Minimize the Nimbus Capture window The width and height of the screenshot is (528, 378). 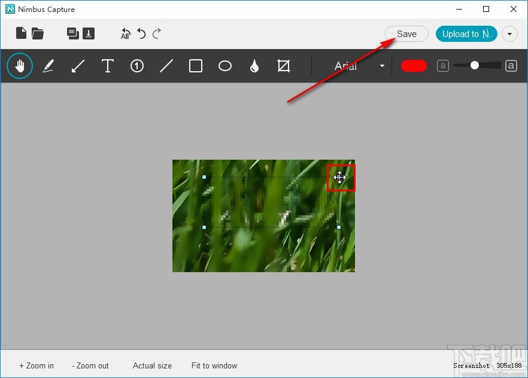pyautogui.click(x=459, y=9)
